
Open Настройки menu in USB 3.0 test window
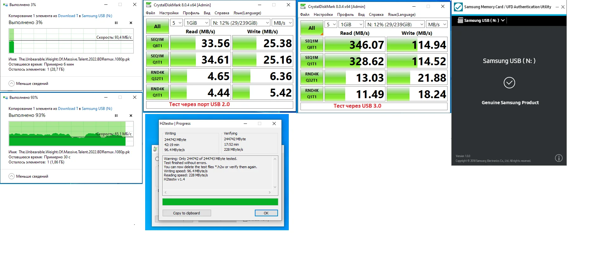point(323,15)
